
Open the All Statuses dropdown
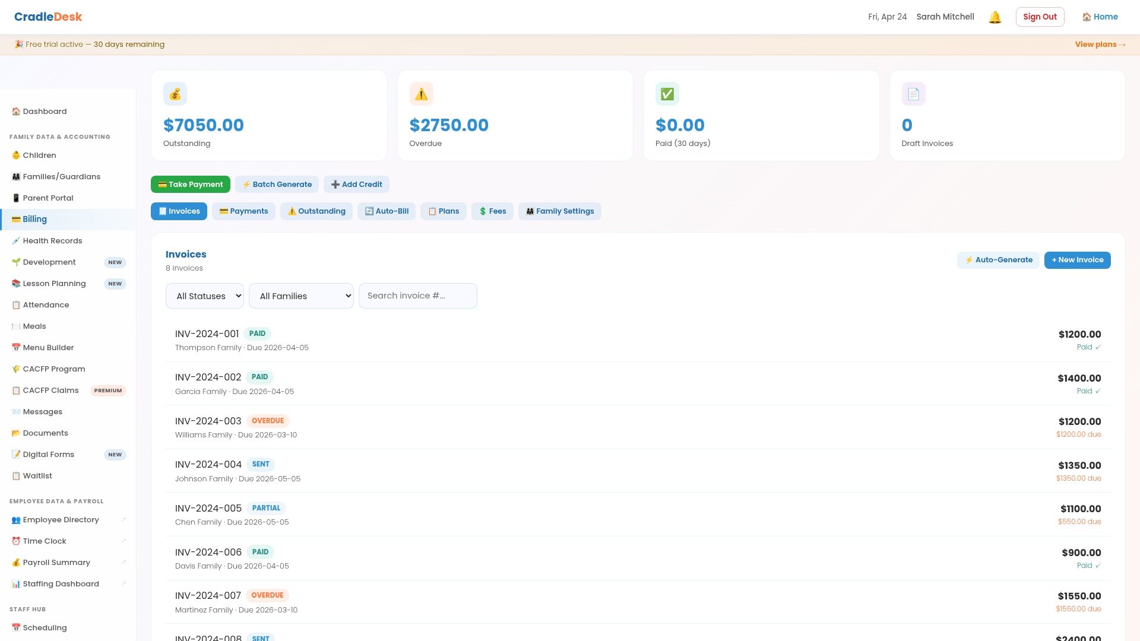[204, 296]
